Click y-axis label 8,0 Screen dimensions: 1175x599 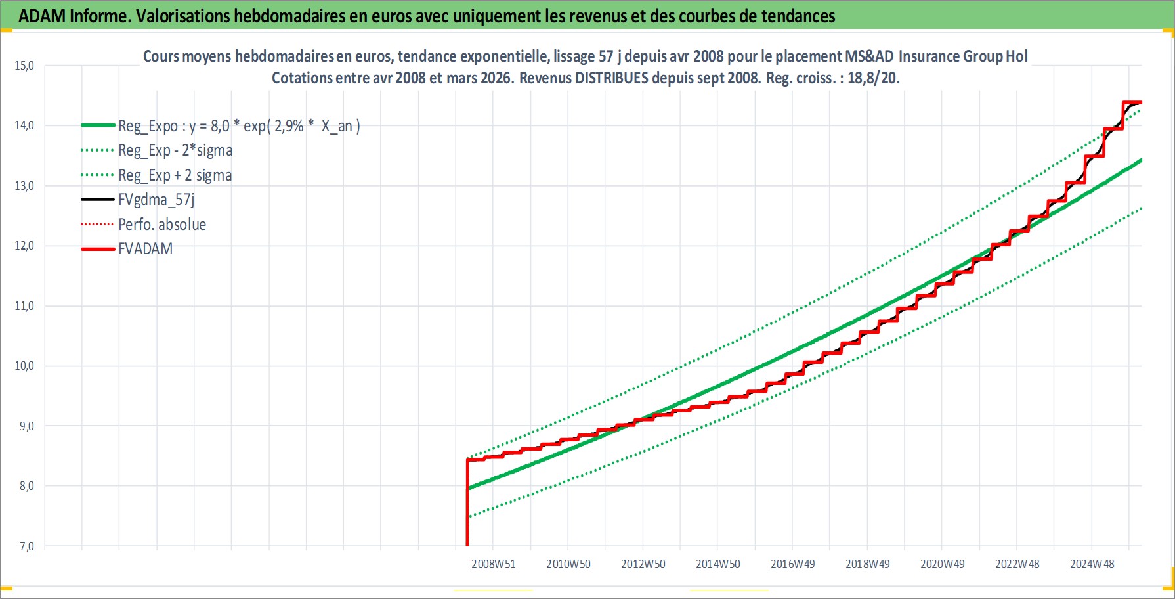click(x=26, y=486)
